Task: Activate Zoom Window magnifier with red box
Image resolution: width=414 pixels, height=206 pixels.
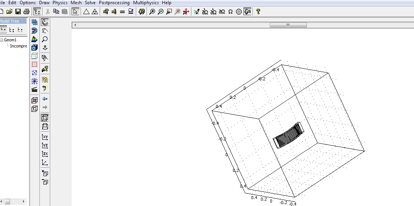Action: pos(169,11)
